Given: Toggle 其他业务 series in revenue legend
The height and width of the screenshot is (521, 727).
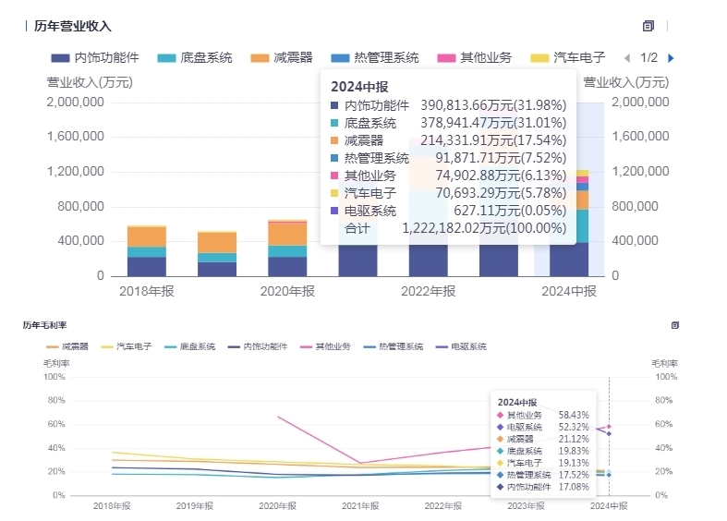Looking at the screenshot, I should 474,58.
